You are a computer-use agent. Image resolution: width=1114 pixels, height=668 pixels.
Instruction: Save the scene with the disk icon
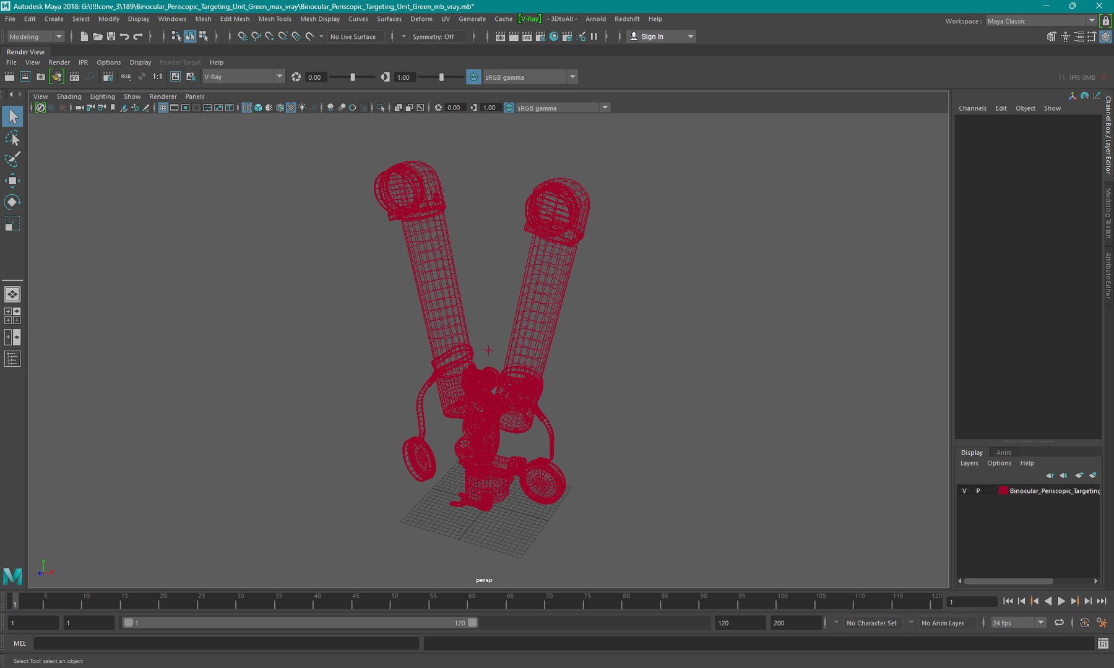[x=111, y=36]
